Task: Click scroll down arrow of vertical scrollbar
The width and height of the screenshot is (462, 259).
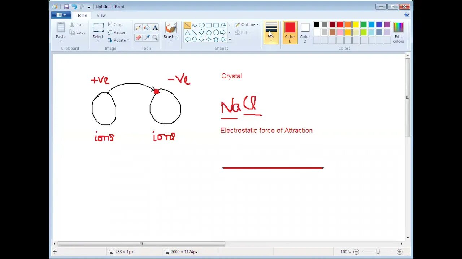Action: (408, 238)
